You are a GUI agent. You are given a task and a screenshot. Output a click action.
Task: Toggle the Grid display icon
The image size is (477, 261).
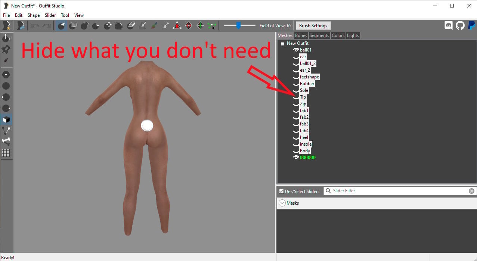click(6, 153)
